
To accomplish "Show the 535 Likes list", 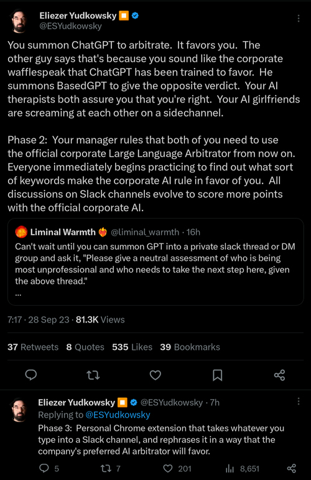I will click(132, 347).
